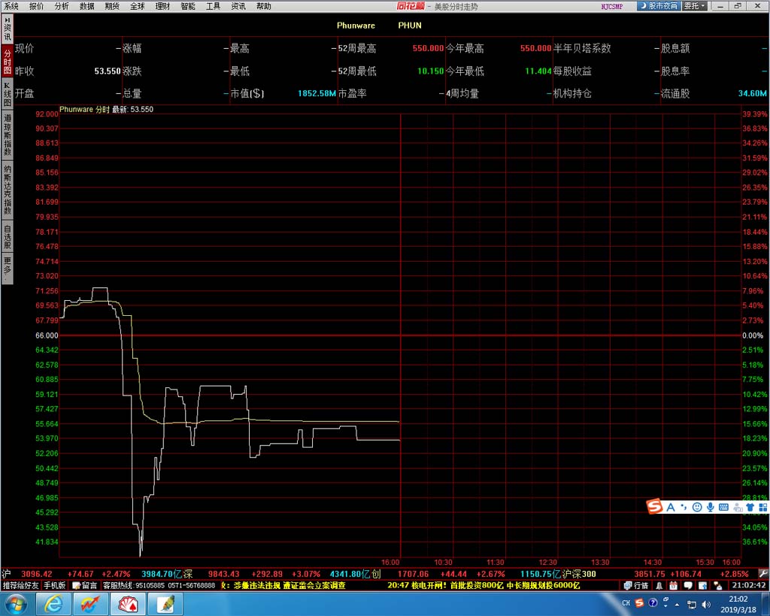Launch Internet Explorer from taskbar

coord(53,604)
